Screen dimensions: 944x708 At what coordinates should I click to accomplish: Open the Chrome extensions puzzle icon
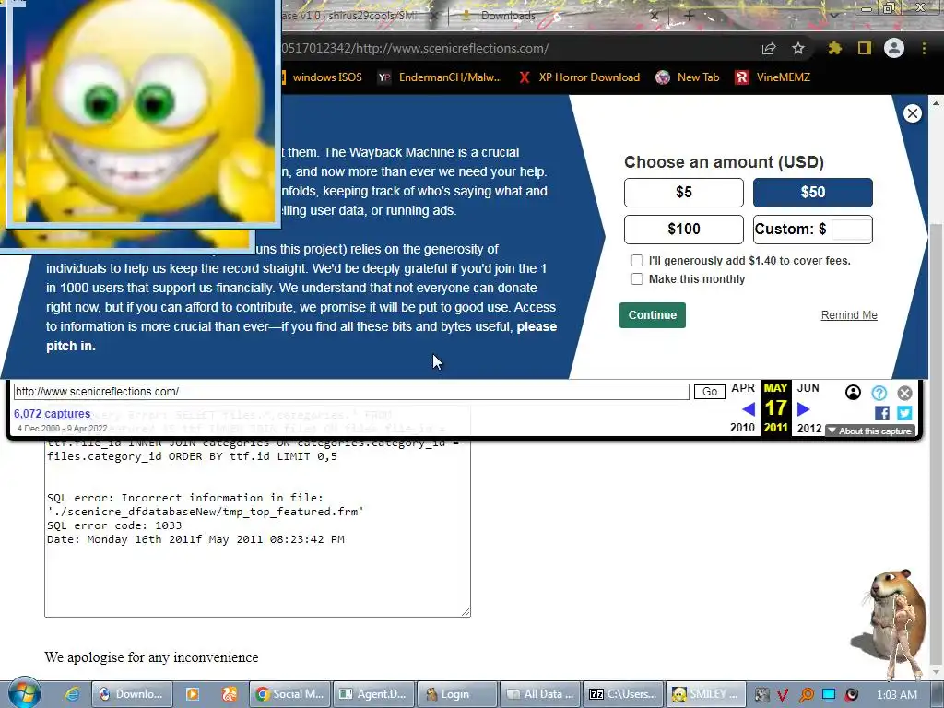pos(834,48)
